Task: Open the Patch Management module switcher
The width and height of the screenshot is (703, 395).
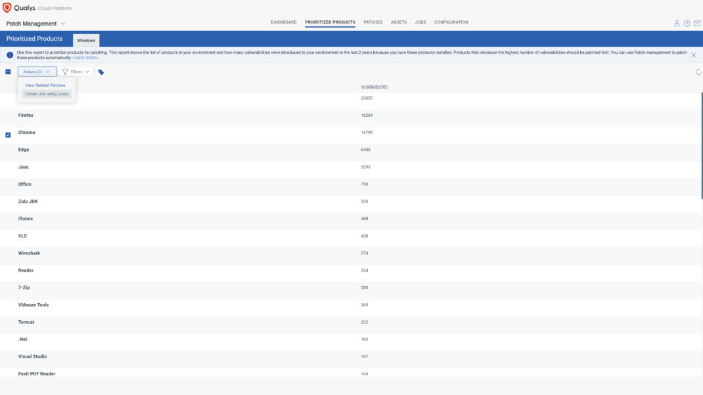Action: 36,23
